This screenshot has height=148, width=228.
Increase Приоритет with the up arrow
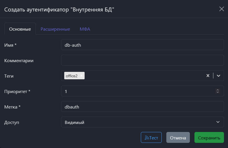pyautogui.click(x=218, y=90)
